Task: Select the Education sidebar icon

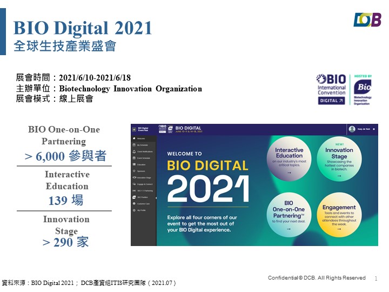Action: click(x=134, y=164)
